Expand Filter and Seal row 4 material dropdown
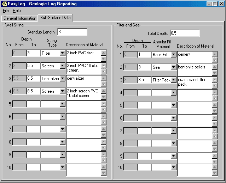This screenshot has height=183, width=226. (x=174, y=92)
